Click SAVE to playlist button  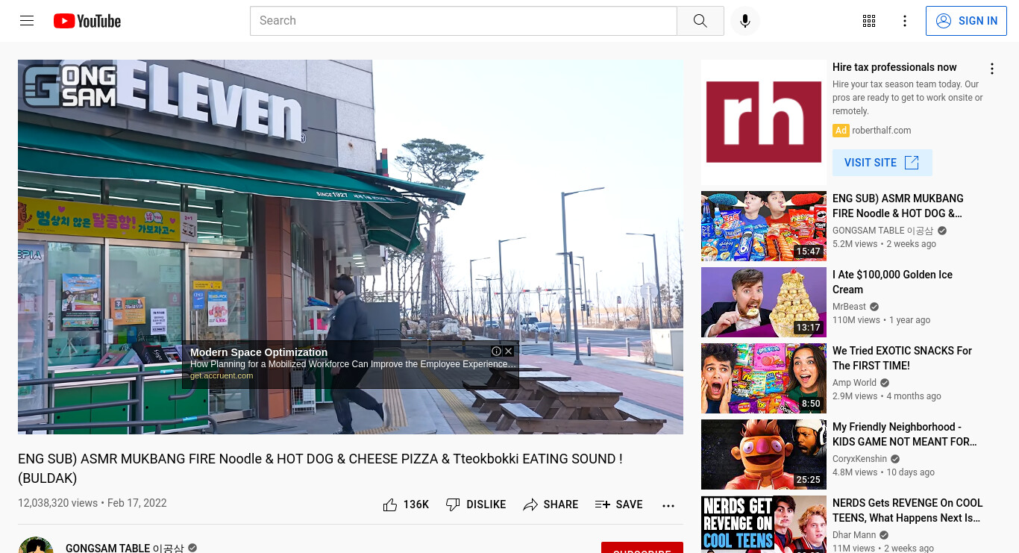point(619,505)
